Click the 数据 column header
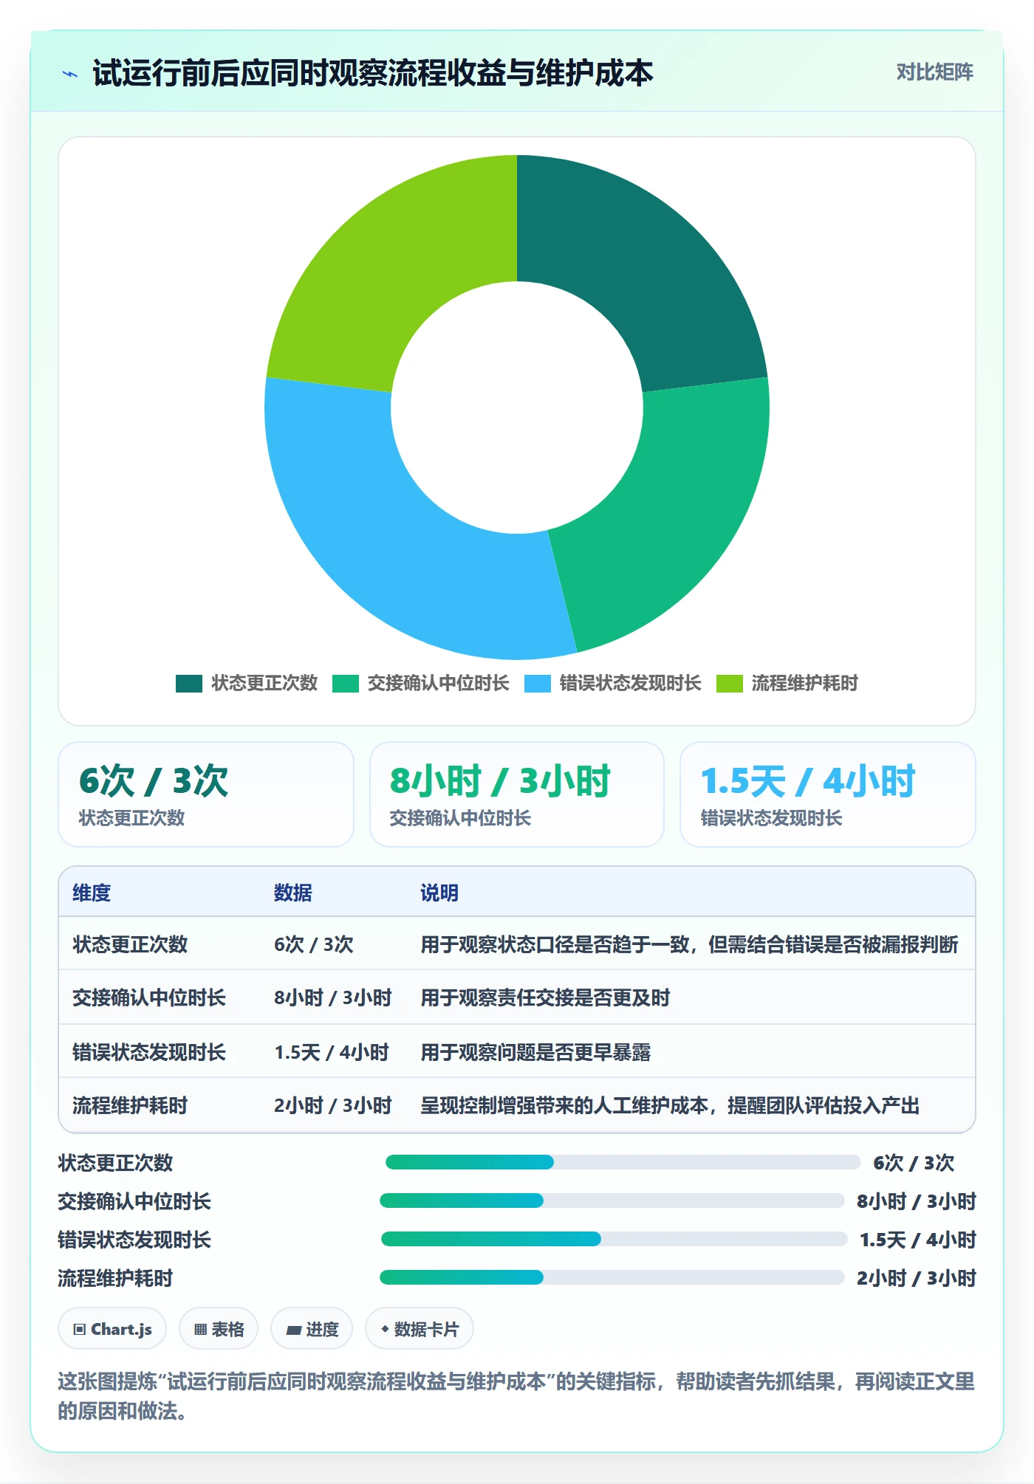Viewport: 1034px width, 1484px height. pyautogui.click(x=292, y=893)
